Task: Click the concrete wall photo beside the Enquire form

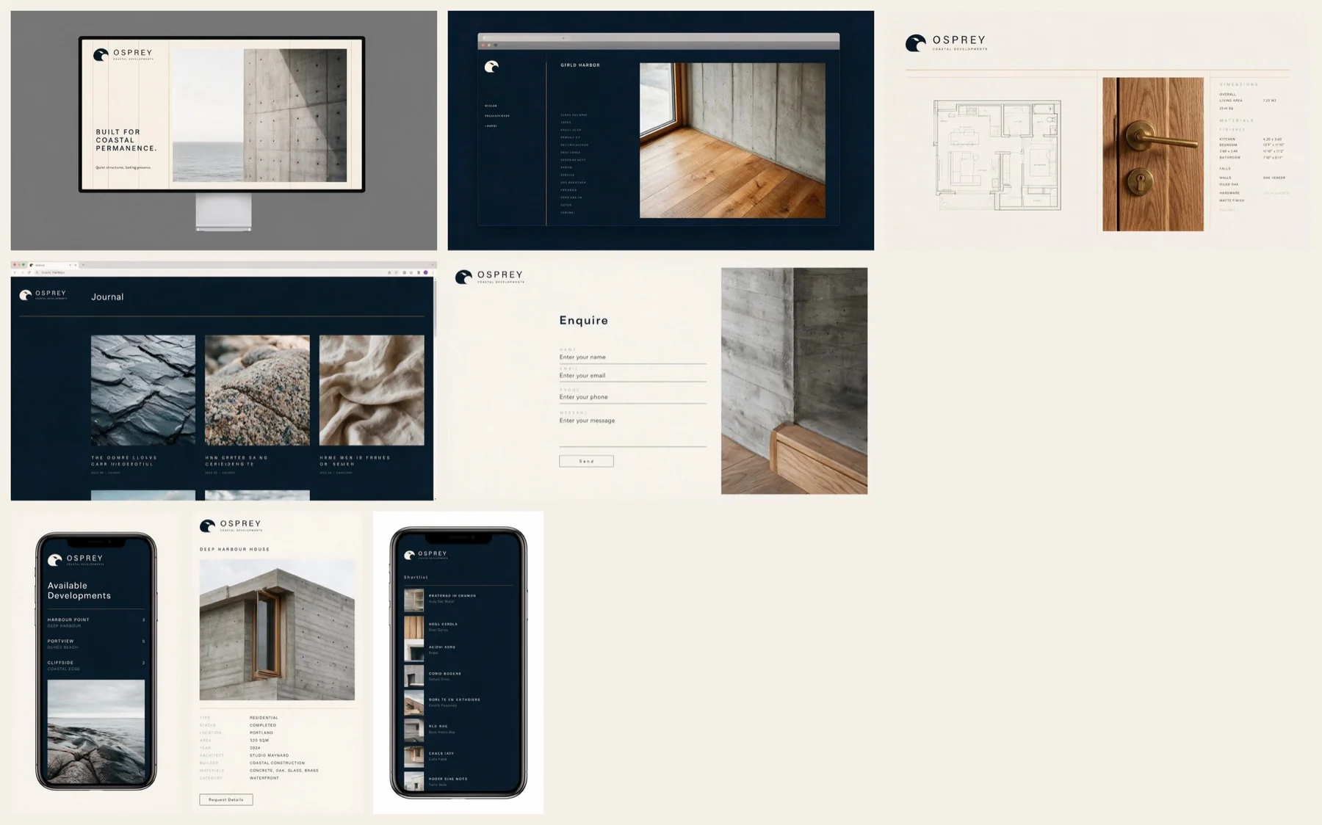Action: click(794, 381)
